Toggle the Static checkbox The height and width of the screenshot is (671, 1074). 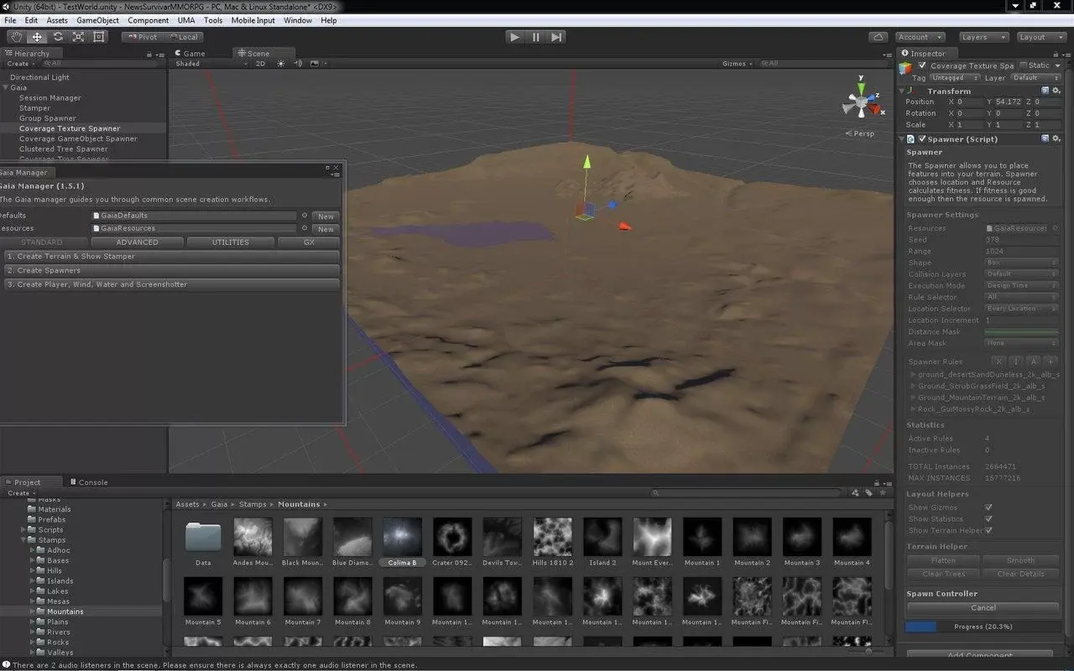1024,65
